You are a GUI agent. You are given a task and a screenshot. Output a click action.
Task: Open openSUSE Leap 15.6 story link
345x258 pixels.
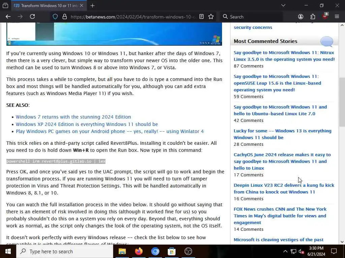[x=277, y=83]
